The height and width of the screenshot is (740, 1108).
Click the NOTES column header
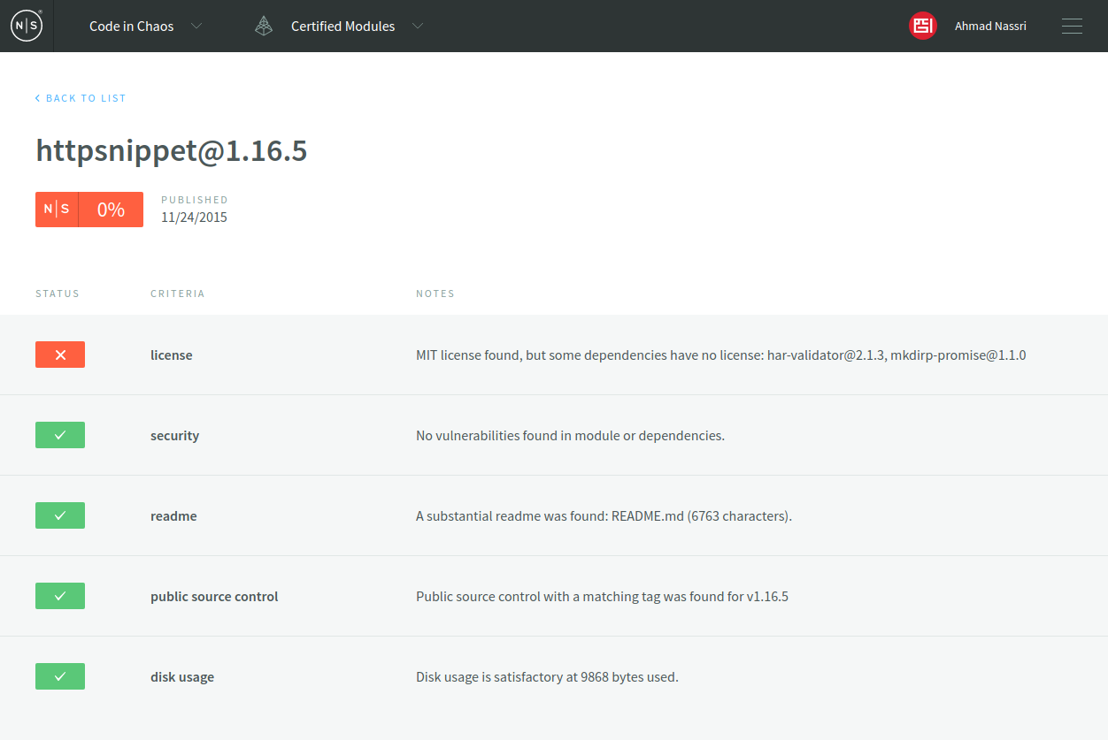[435, 294]
